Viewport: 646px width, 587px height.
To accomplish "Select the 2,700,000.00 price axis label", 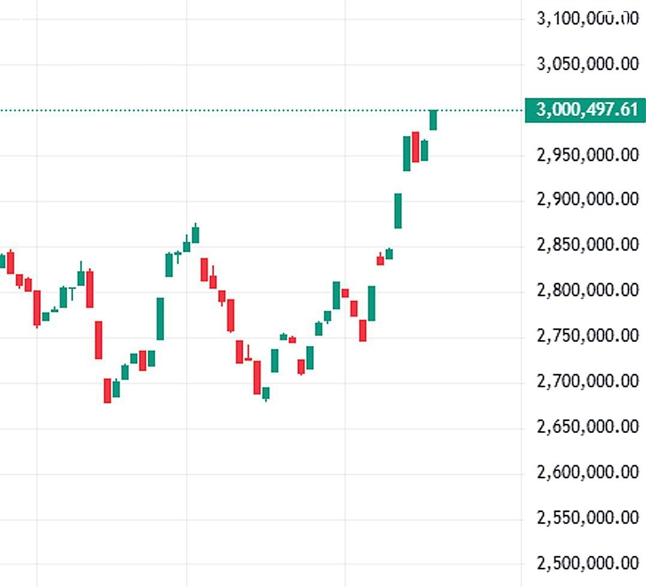I will click(587, 381).
